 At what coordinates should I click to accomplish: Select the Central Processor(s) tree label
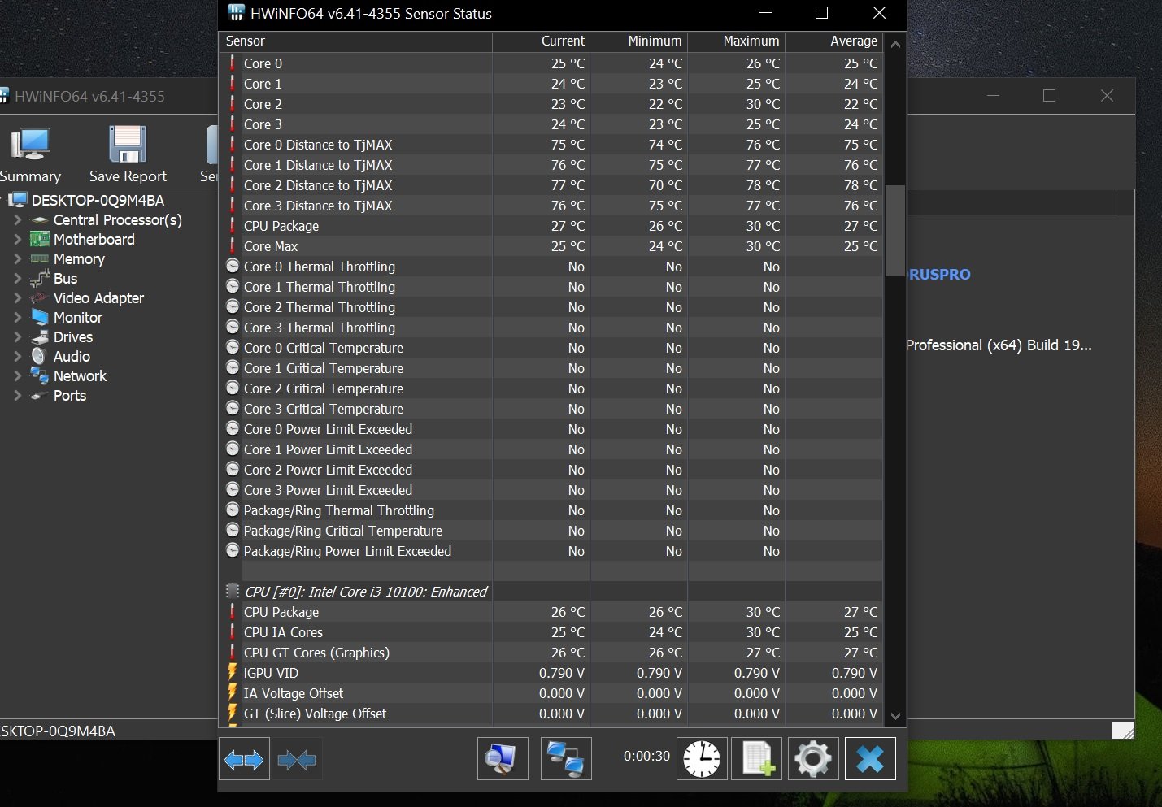click(x=117, y=220)
